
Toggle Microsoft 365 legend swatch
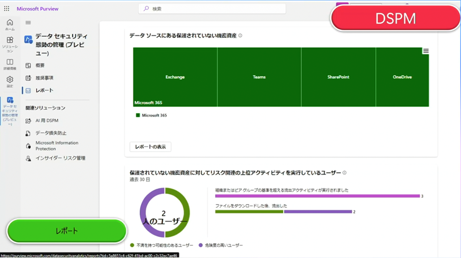(138, 115)
